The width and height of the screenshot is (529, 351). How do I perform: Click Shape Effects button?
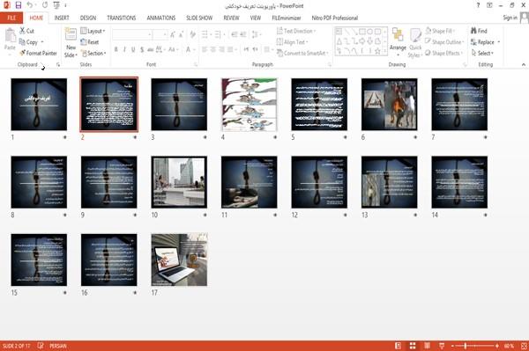444,53
